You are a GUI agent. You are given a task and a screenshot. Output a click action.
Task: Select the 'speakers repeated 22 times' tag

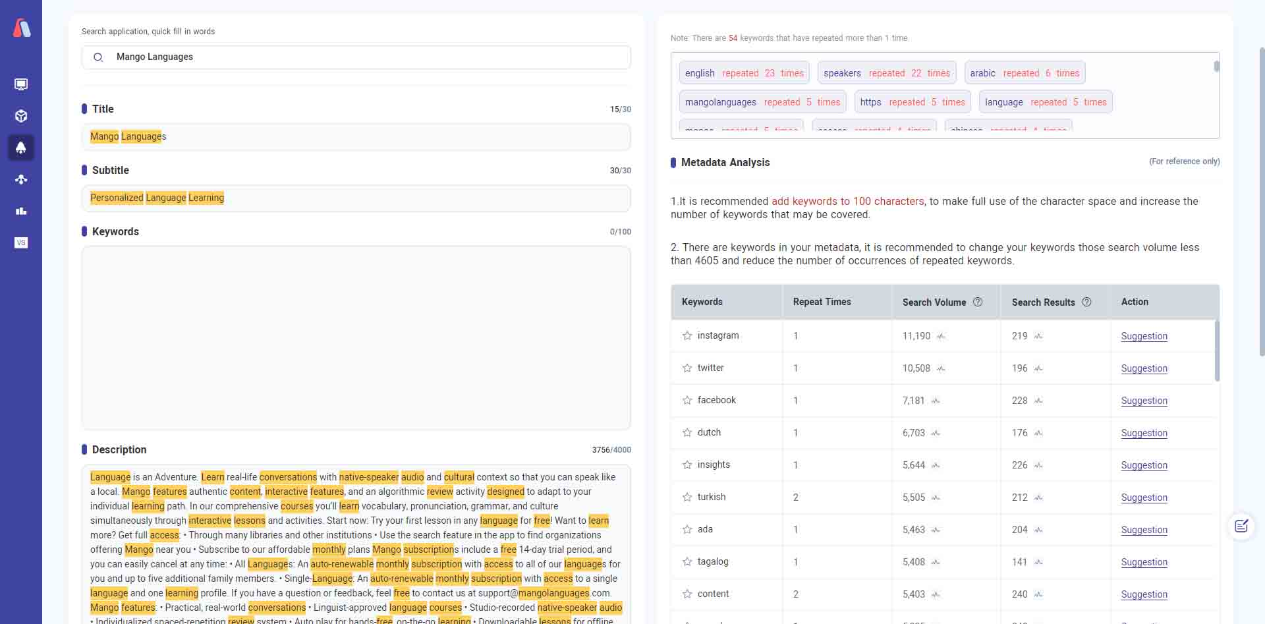click(887, 73)
